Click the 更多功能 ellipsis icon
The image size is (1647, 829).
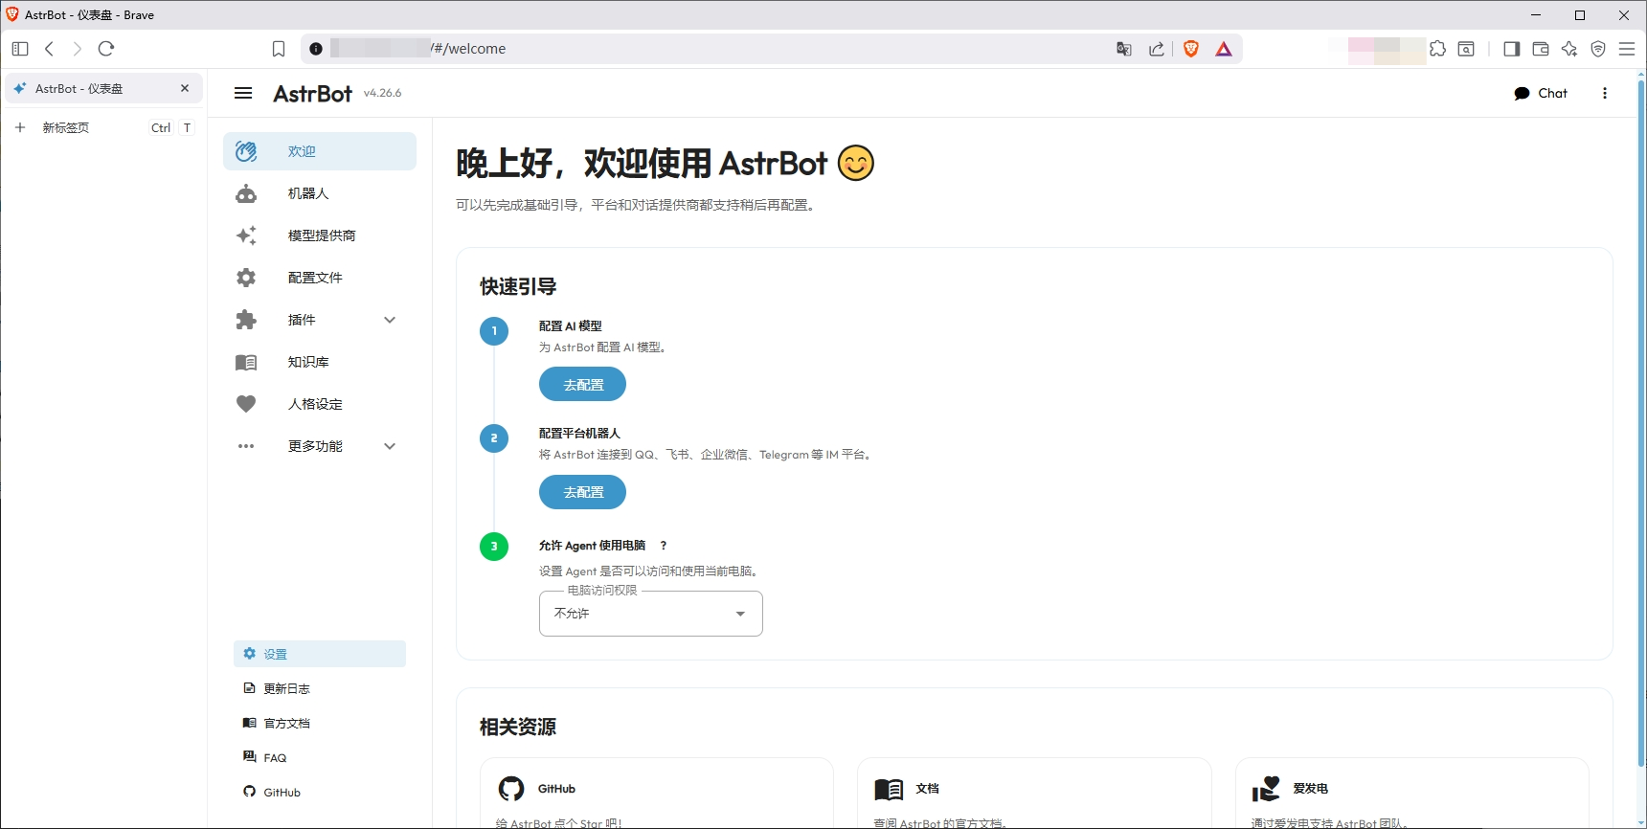(x=246, y=446)
